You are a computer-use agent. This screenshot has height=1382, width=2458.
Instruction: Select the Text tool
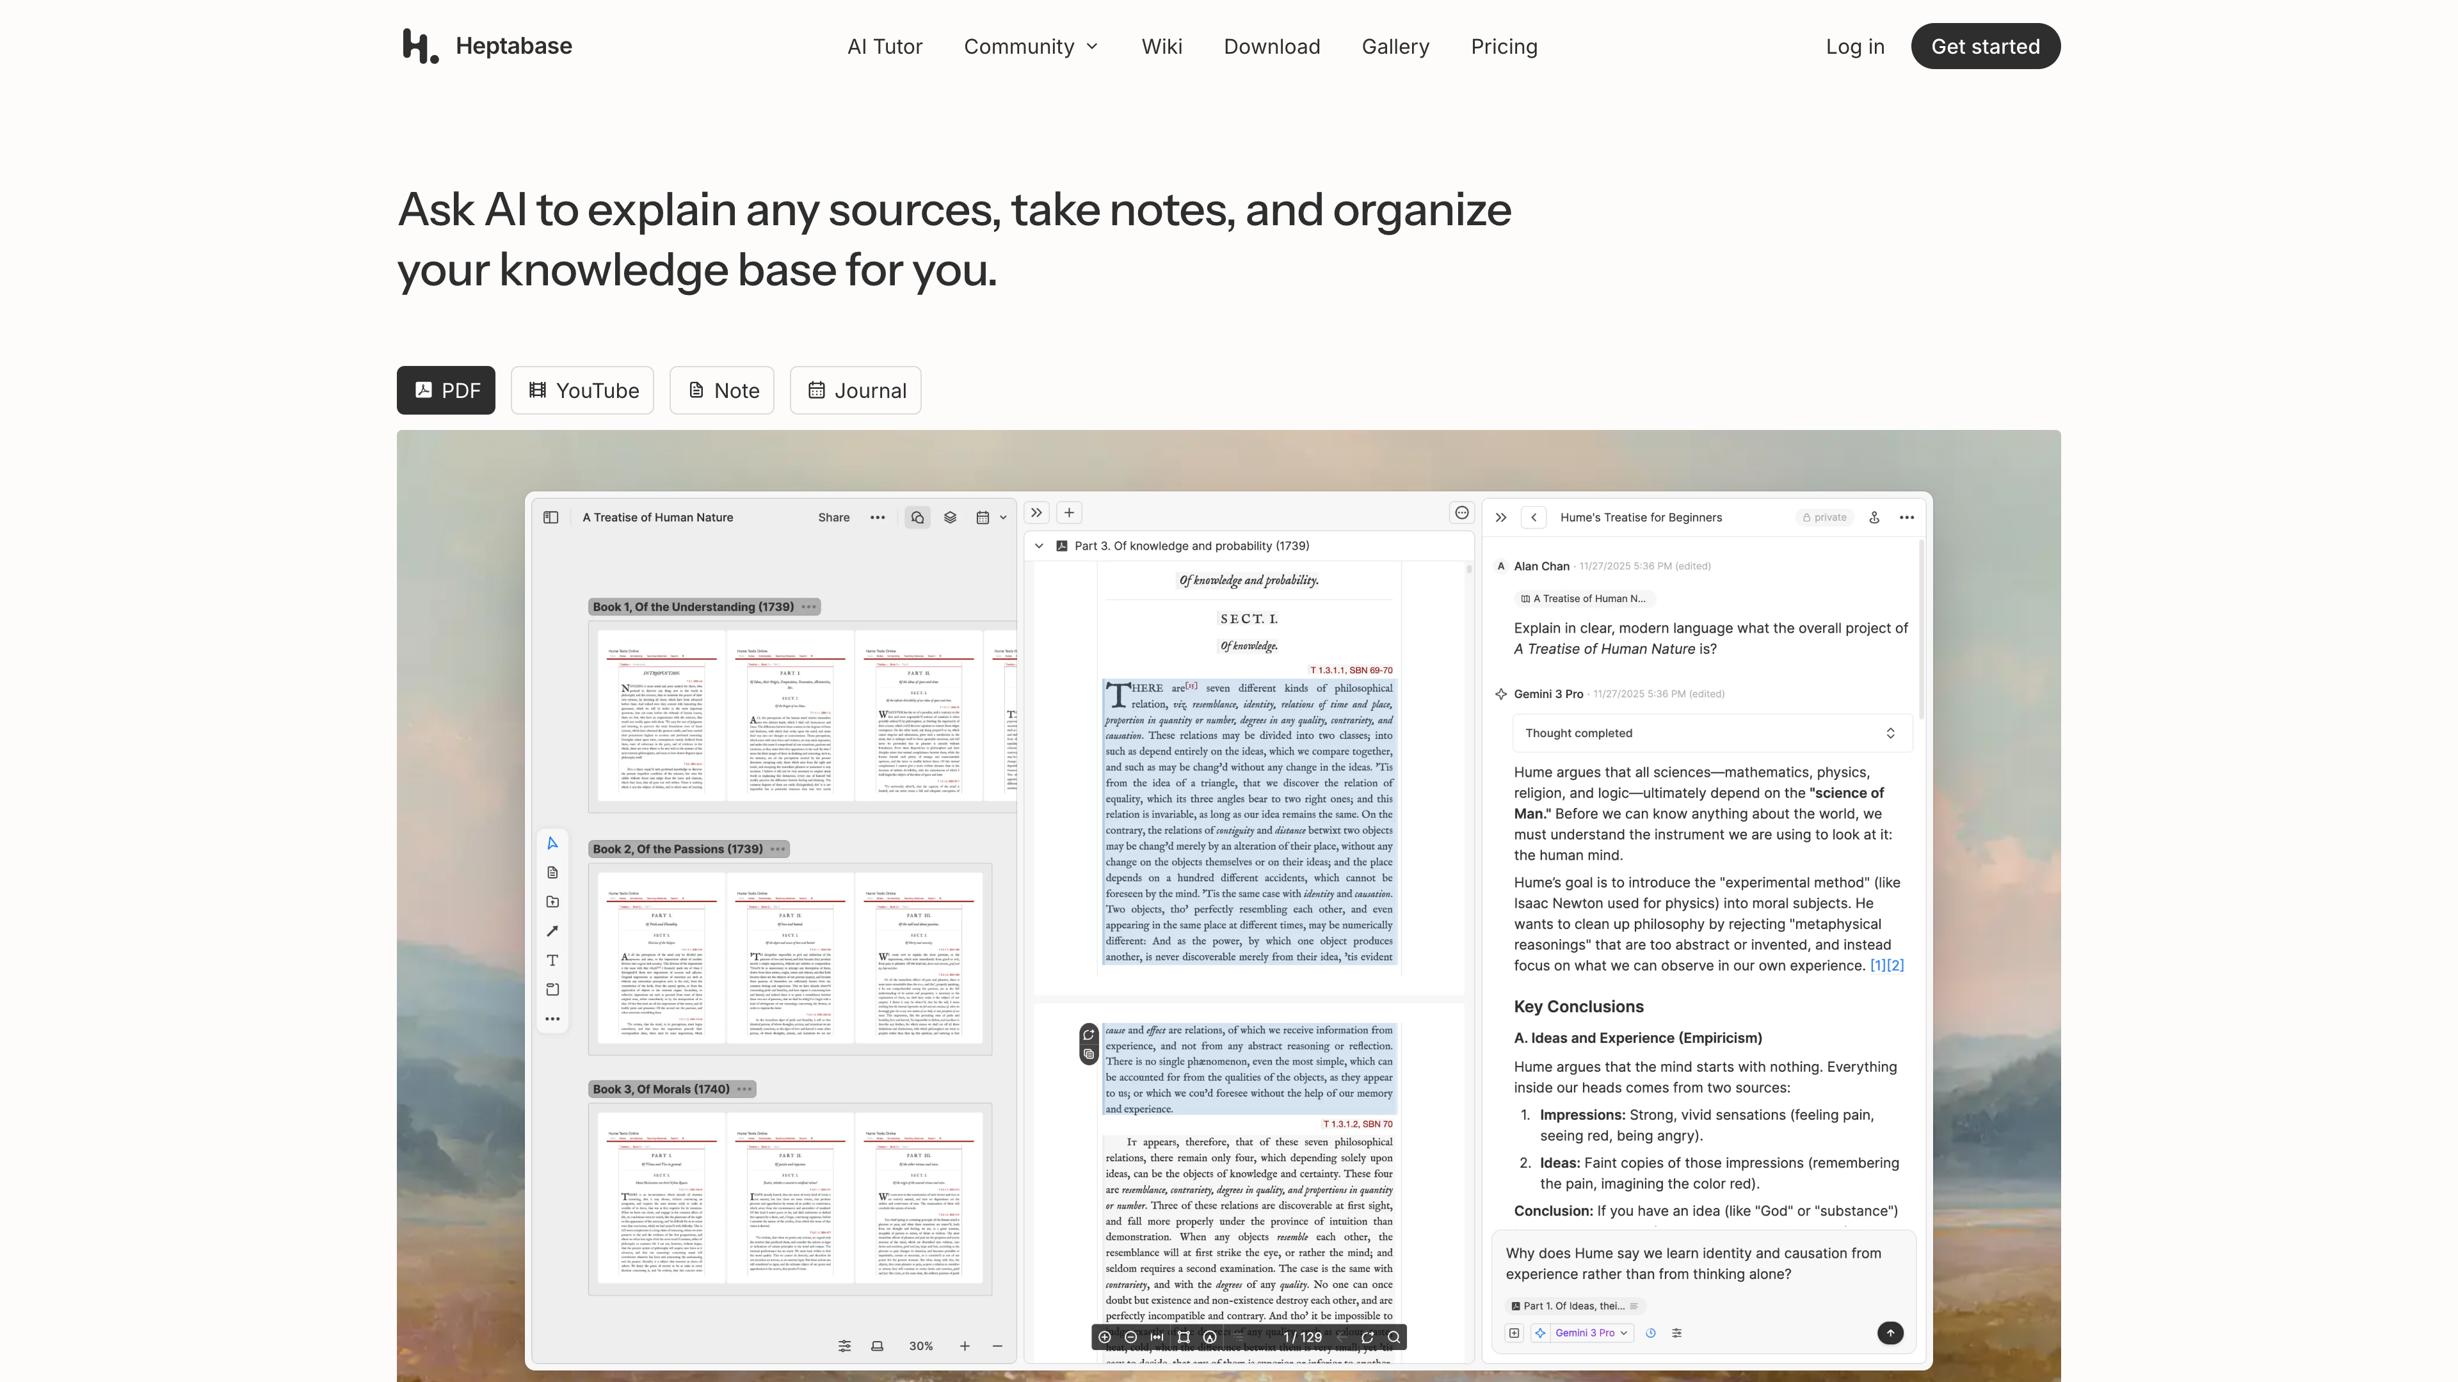552,960
